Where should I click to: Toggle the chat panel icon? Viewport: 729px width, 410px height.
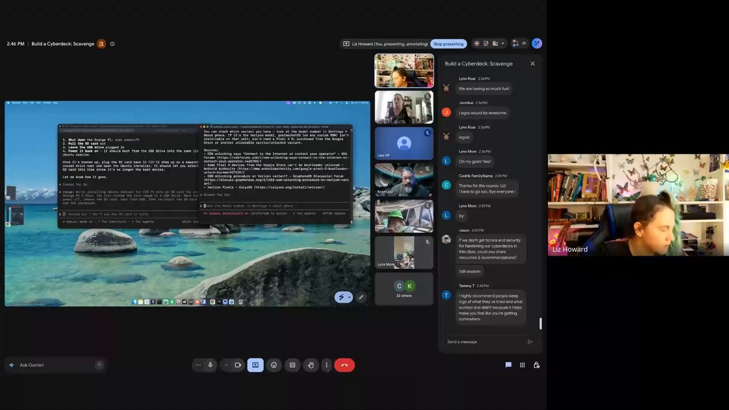pos(509,365)
